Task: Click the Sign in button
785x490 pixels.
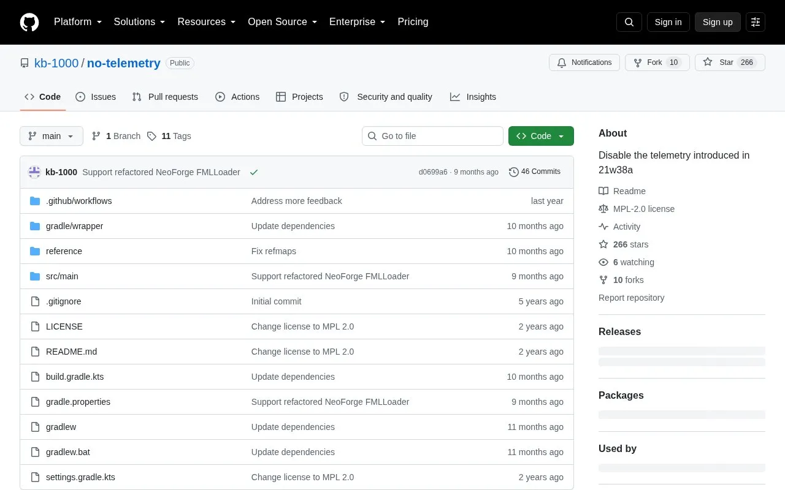Action: point(668,22)
